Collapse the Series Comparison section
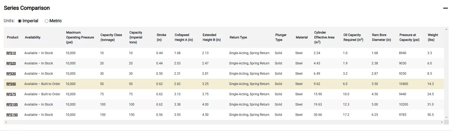 [445, 8]
